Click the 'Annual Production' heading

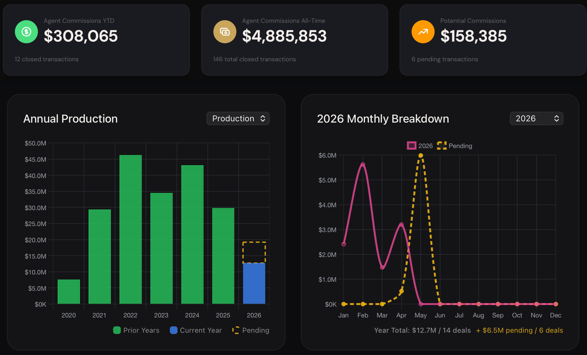(x=70, y=119)
